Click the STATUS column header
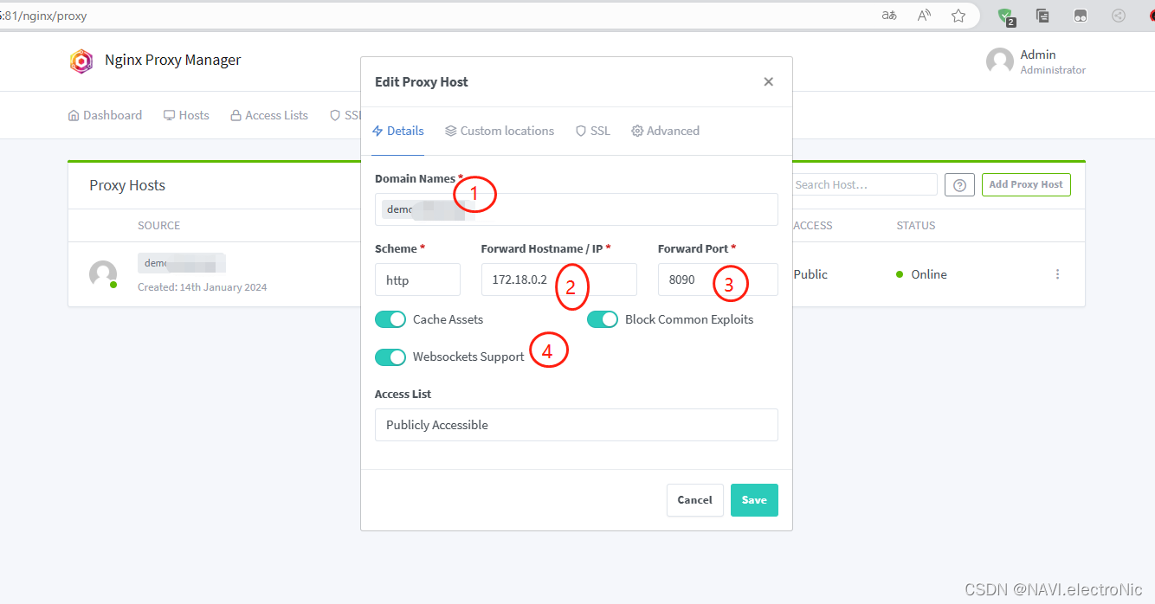This screenshot has height=604, width=1155. pos(916,226)
